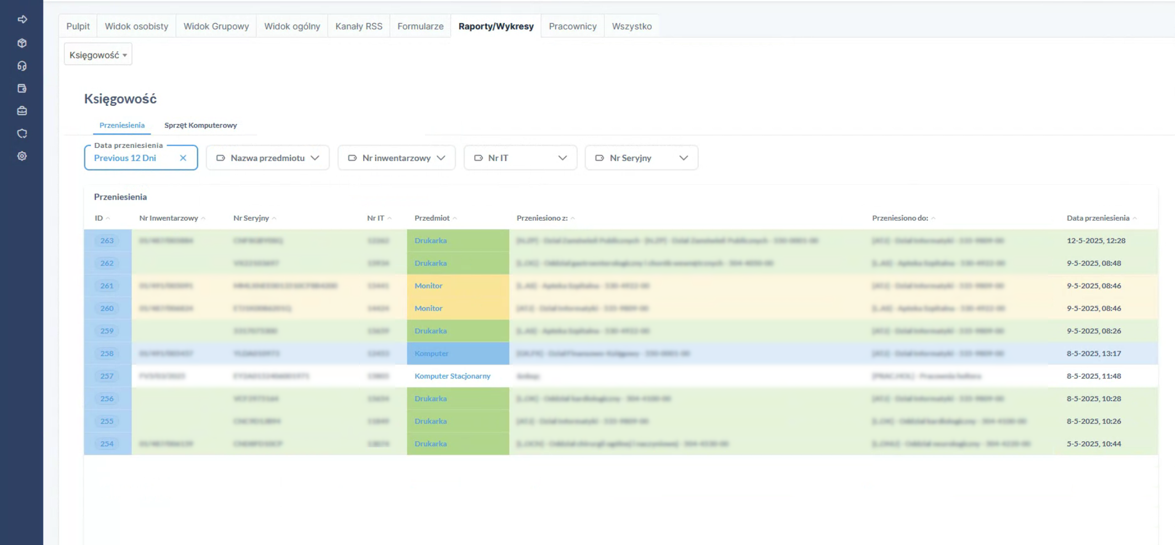Viewport: 1175px width, 545px height.
Task: Open the assets cube icon in sidebar
Action: click(x=22, y=43)
